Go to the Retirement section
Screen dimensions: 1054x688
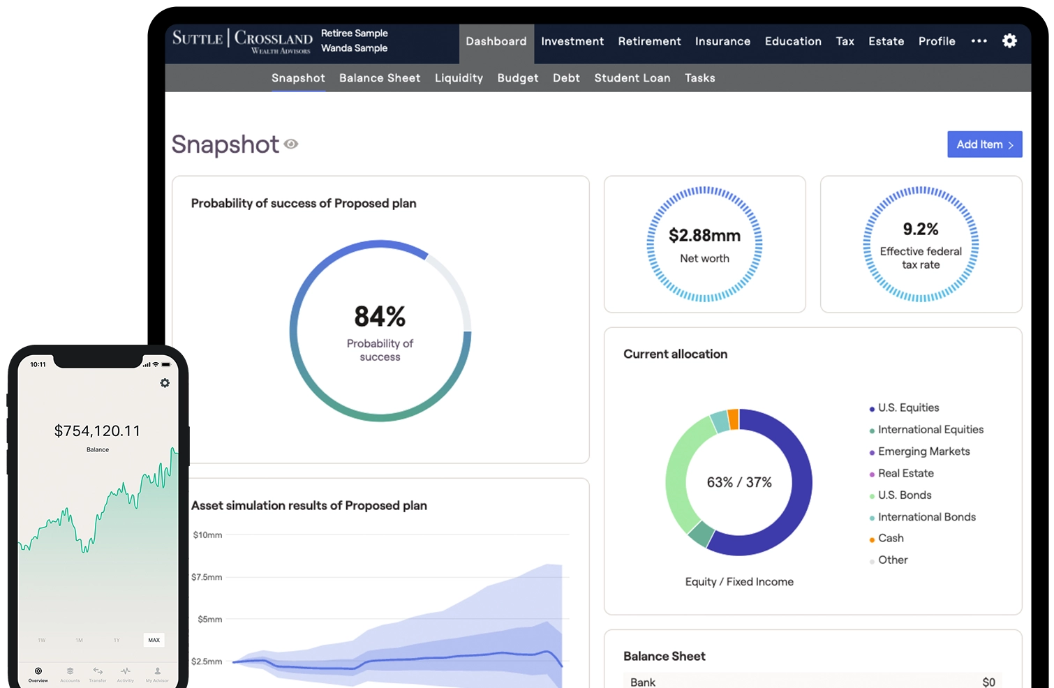pyautogui.click(x=649, y=42)
